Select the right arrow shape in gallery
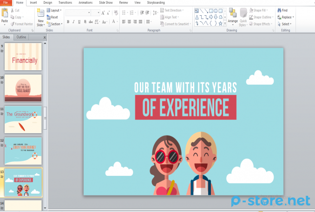This screenshot has height=212, width=315. pos(210,17)
